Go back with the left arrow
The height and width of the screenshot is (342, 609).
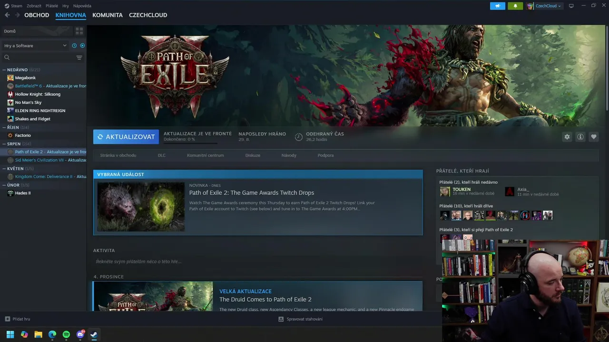7,15
